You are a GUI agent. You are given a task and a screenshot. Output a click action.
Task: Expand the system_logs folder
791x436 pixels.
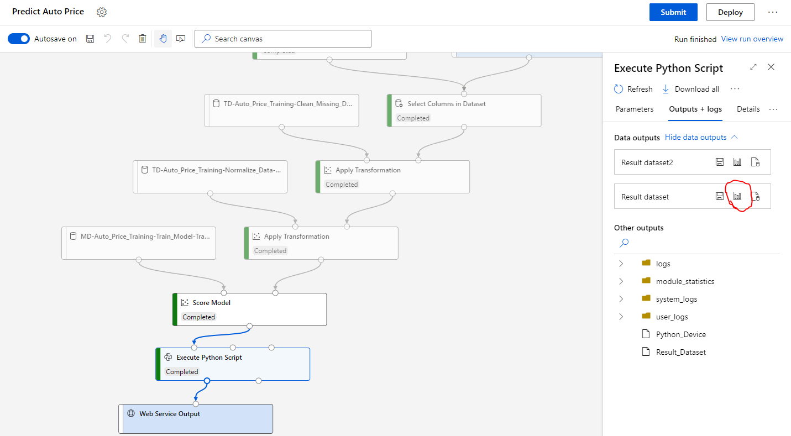point(621,299)
